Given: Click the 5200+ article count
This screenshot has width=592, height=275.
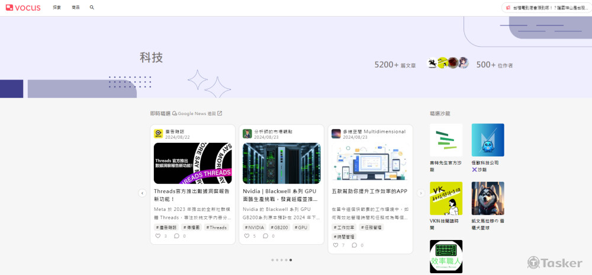Looking at the screenshot, I should point(395,65).
